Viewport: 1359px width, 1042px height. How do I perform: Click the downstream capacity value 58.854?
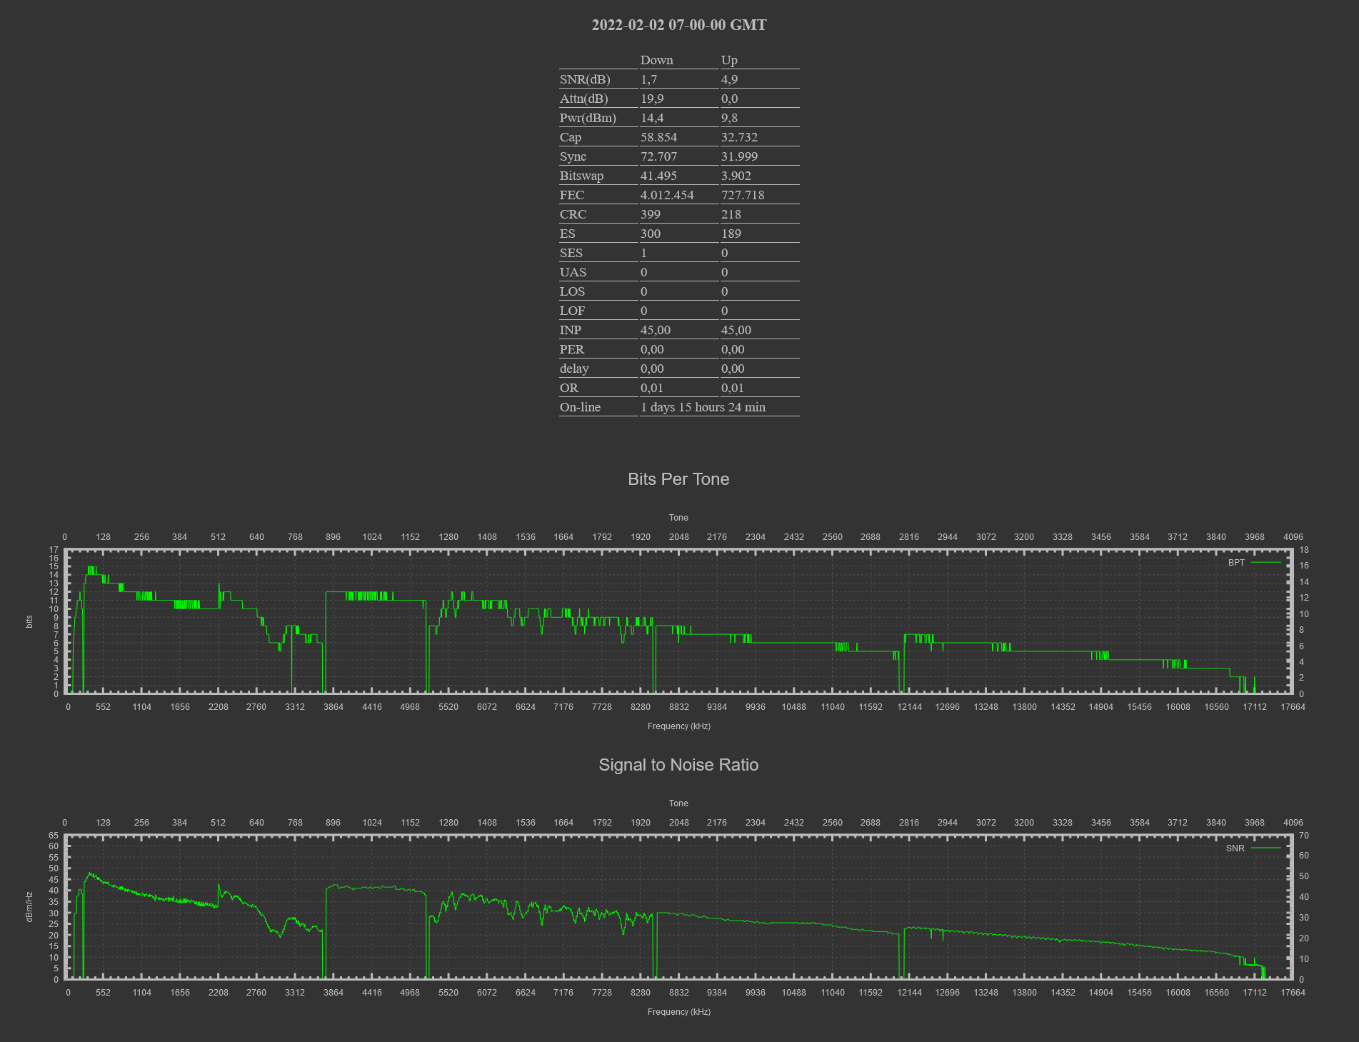658,137
